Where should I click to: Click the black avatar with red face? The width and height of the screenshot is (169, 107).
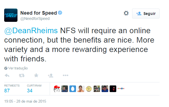[113, 89]
